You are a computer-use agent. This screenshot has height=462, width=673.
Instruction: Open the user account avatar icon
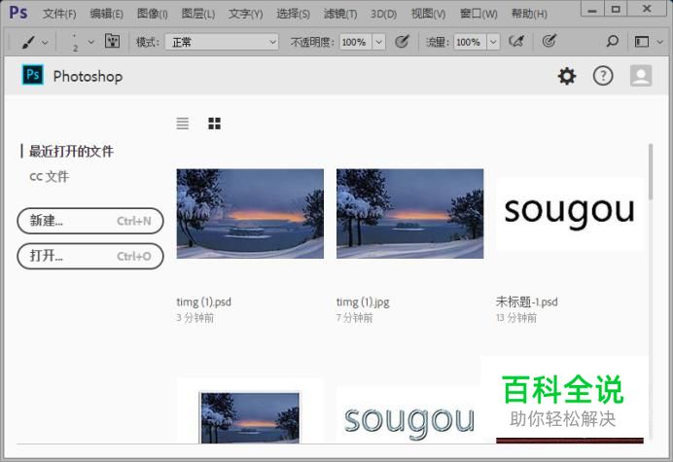641,76
